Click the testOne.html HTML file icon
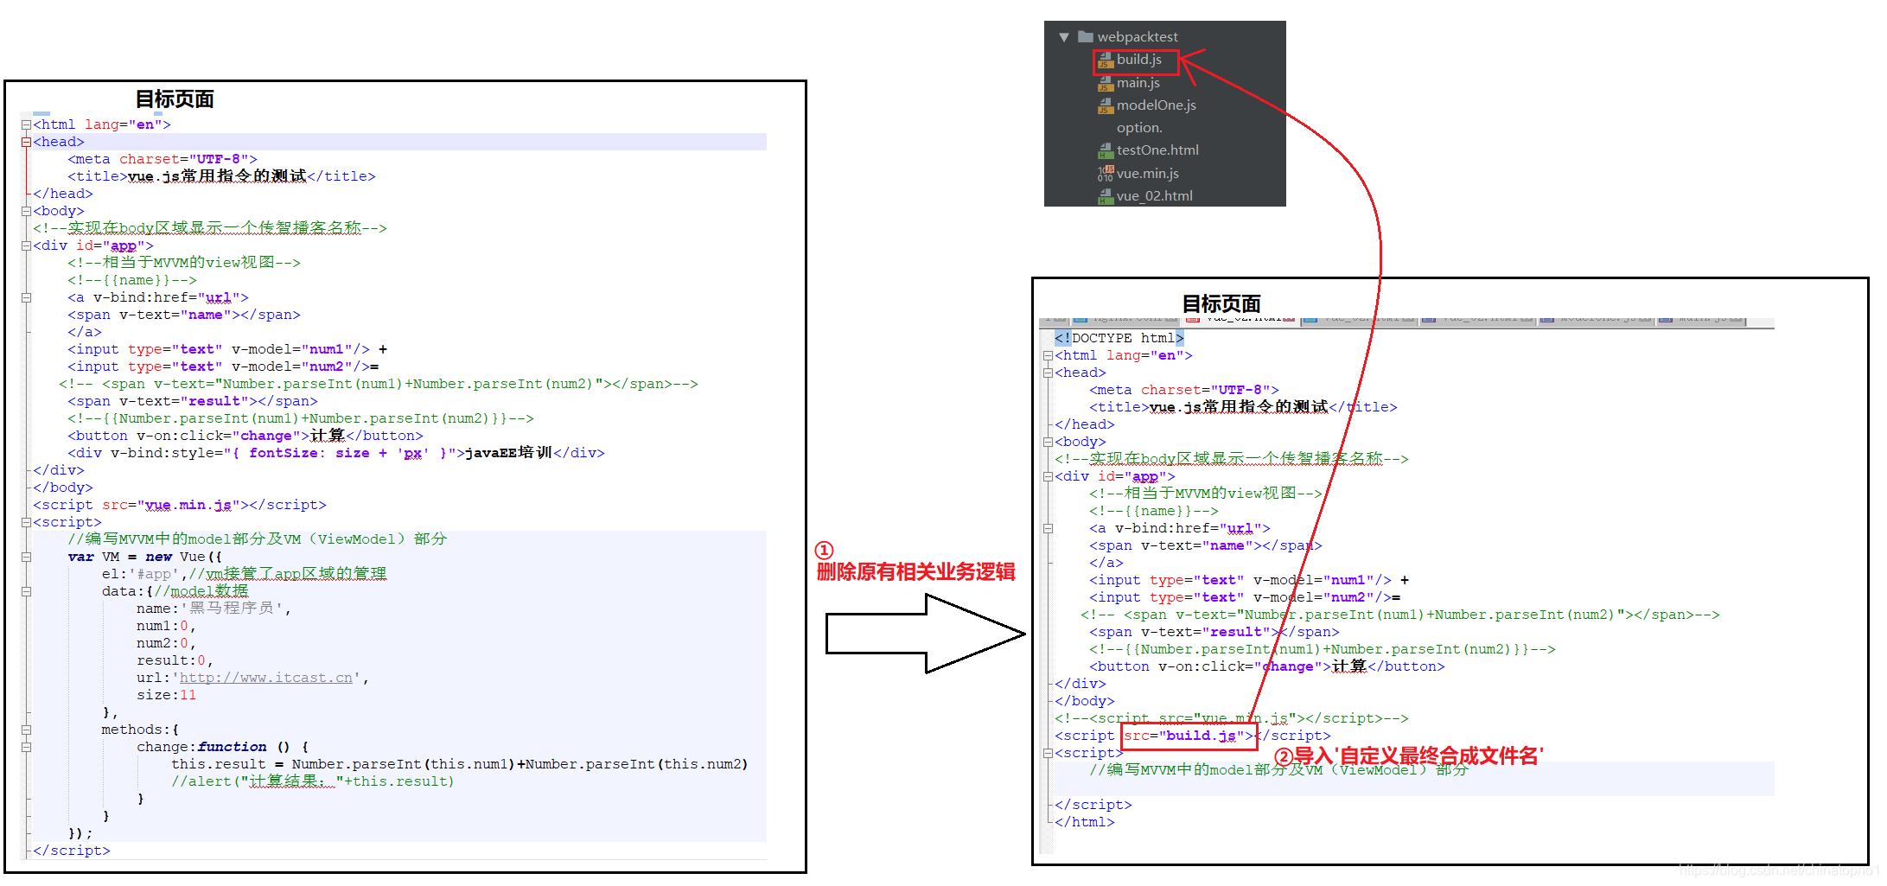Viewport: 1887px width, 886px height. 1105,150
